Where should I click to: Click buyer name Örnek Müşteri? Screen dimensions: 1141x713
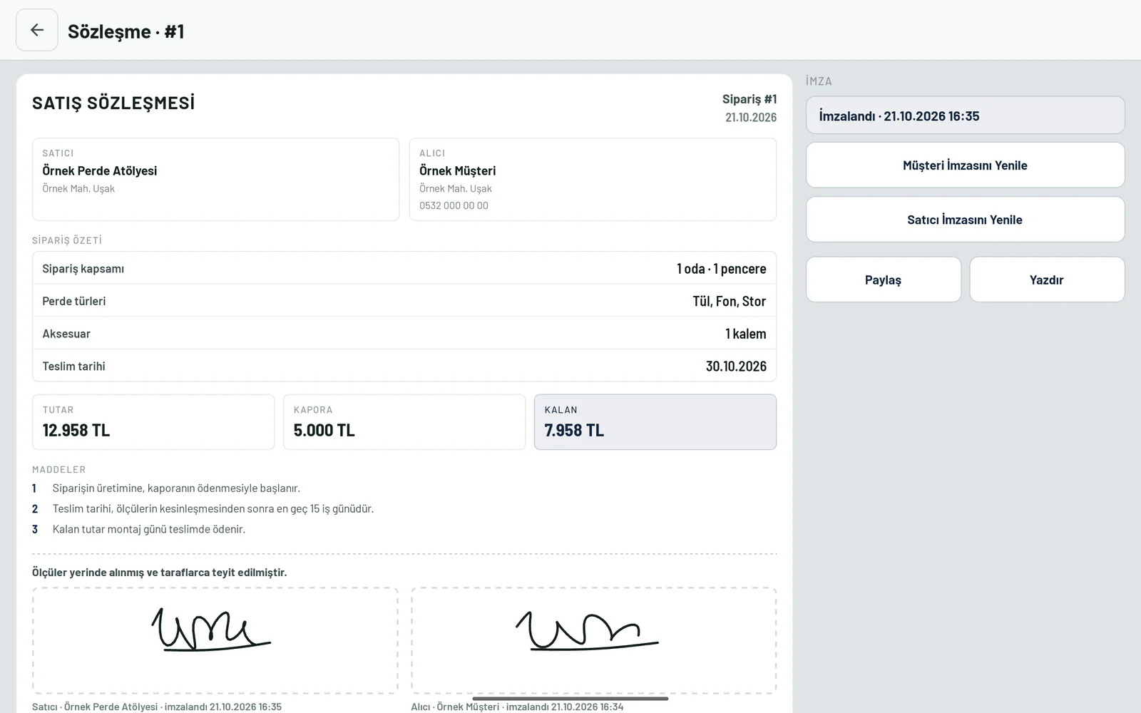coord(457,170)
